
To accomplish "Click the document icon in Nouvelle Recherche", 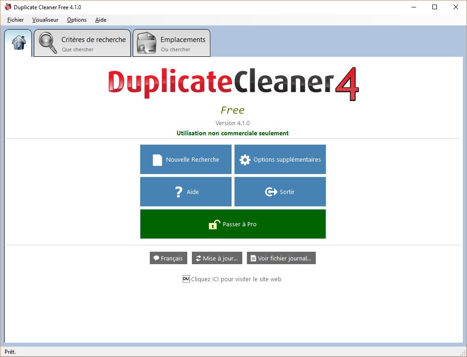I will coord(157,160).
